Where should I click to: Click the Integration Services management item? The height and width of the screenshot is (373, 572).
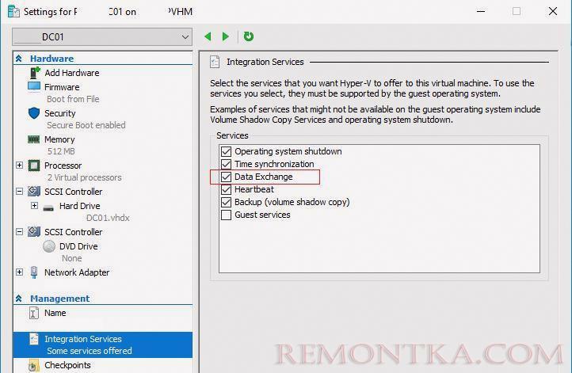pyautogui.click(x=103, y=344)
